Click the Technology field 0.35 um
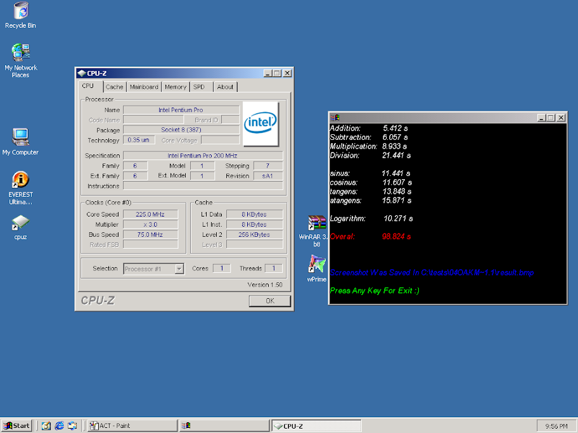Image resolution: width=578 pixels, height=433 pixels. point(139,140)
